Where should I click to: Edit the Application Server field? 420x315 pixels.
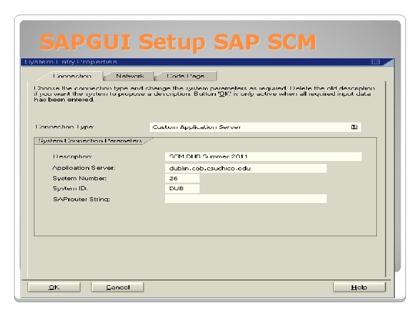click(246, 168)
